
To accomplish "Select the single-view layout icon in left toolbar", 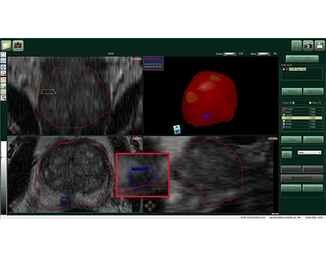I will [x=3, y=54].
